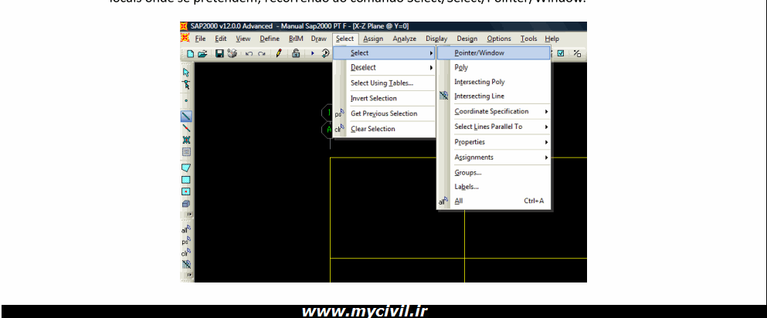Click the Print graphics printer icon

click(232, 54)
